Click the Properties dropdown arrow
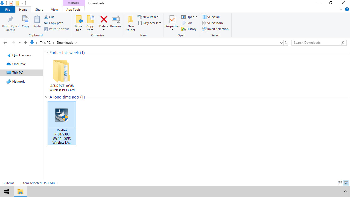This screenshot has width=350, height=197. 172,30
